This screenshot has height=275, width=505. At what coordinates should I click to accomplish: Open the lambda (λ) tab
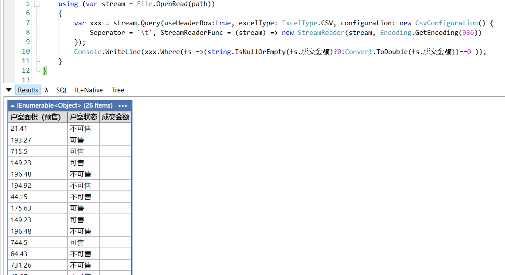[x=47, y=90]
